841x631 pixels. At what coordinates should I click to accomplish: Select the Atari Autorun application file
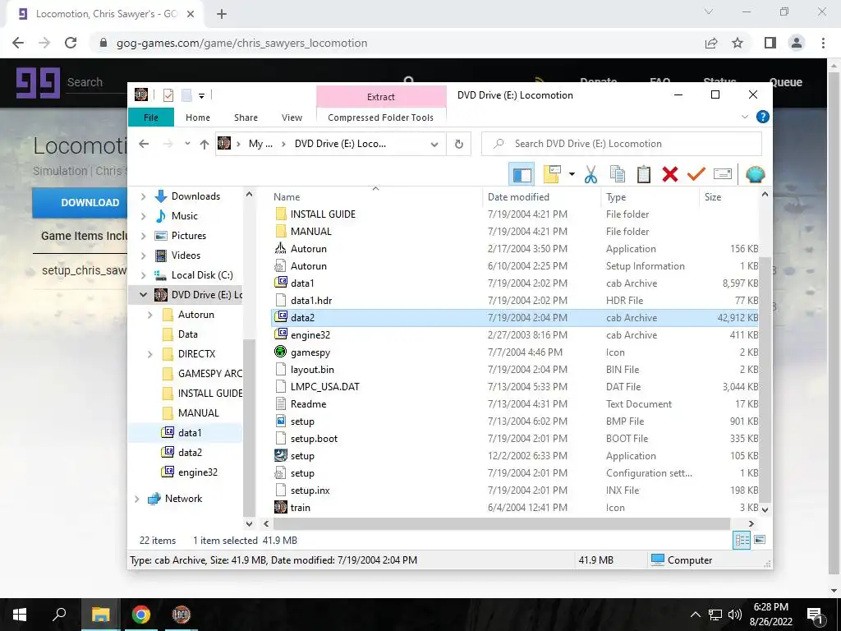309,248
